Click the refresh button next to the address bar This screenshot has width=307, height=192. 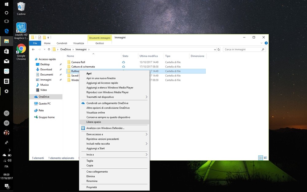(x=219, y=49)
